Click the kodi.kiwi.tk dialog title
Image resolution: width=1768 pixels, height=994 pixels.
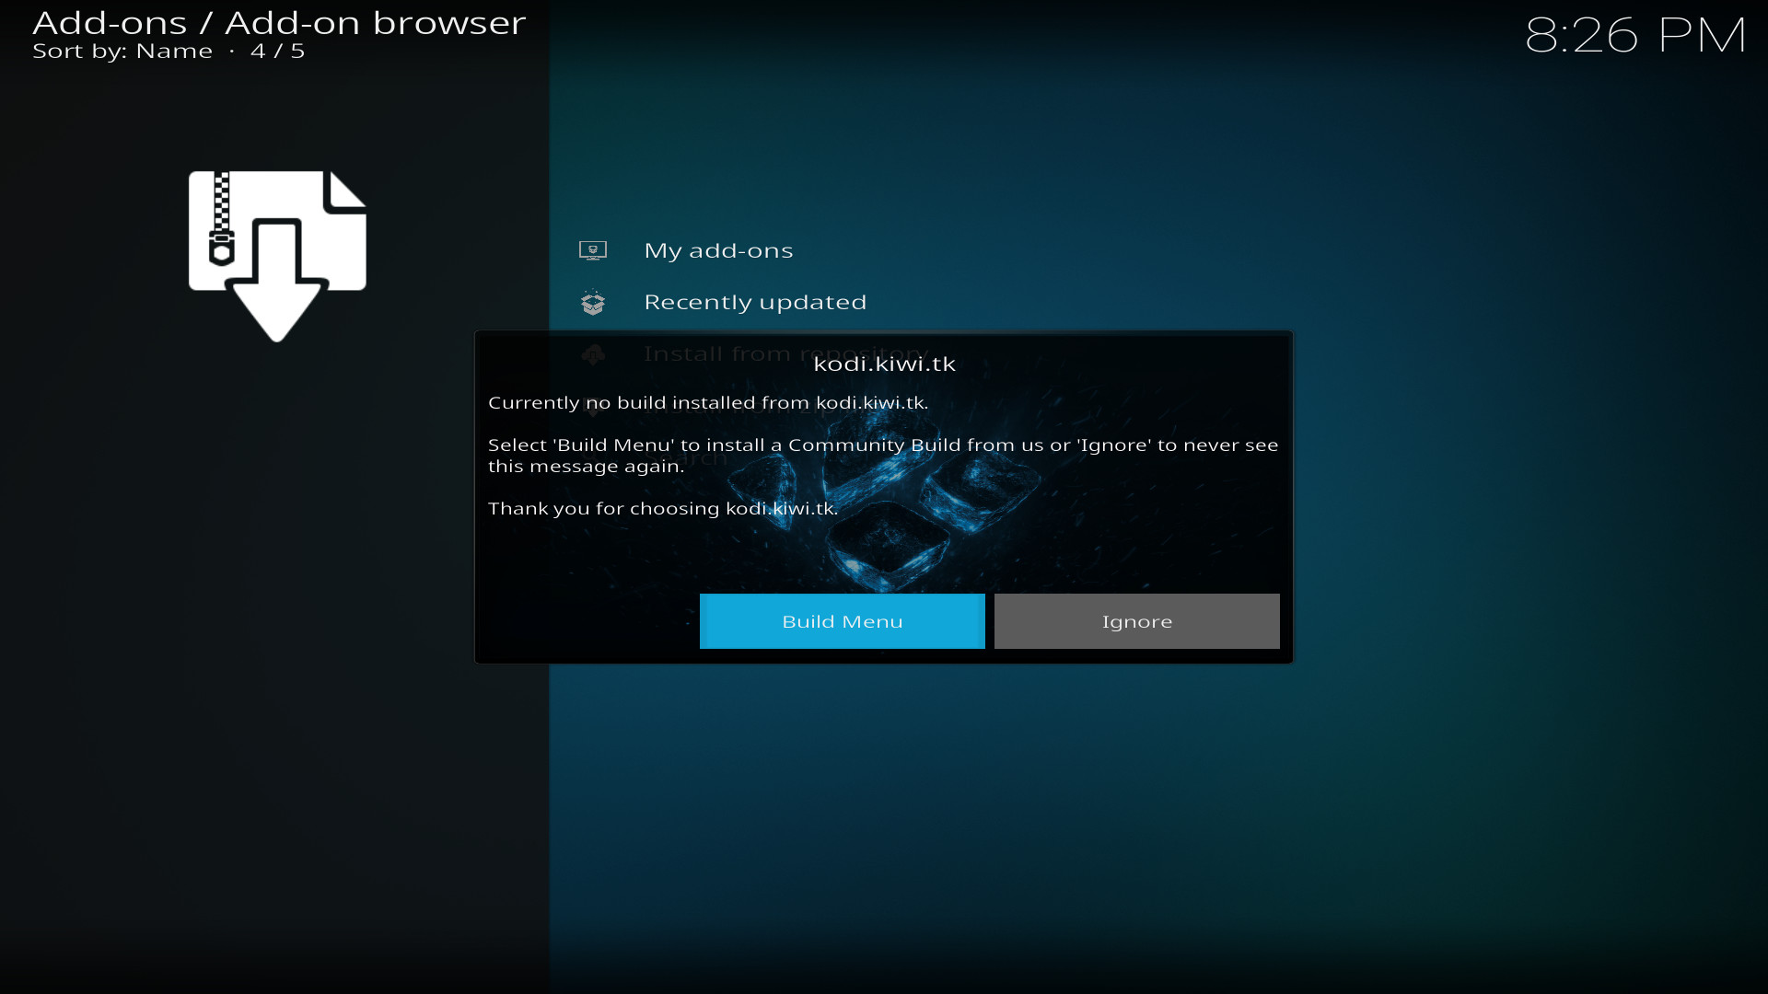click(x=884, y=364)
